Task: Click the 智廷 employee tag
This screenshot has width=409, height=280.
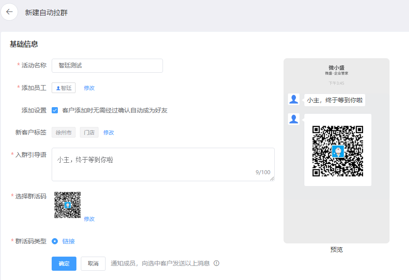Action: click(64, 88)
